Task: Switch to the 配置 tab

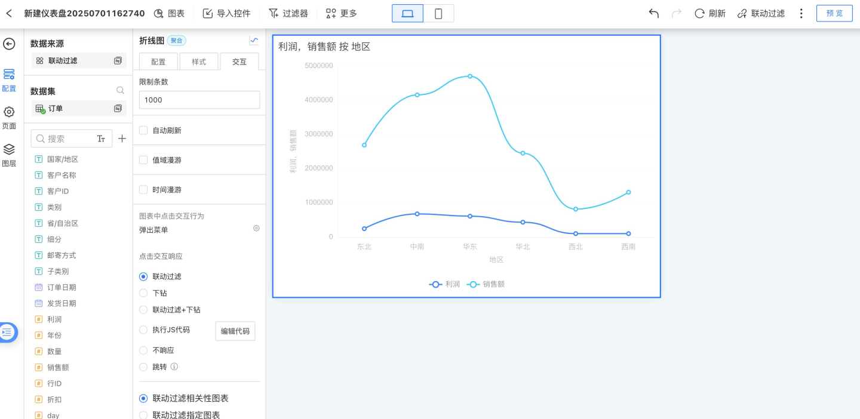Action: tap(158, 61)
